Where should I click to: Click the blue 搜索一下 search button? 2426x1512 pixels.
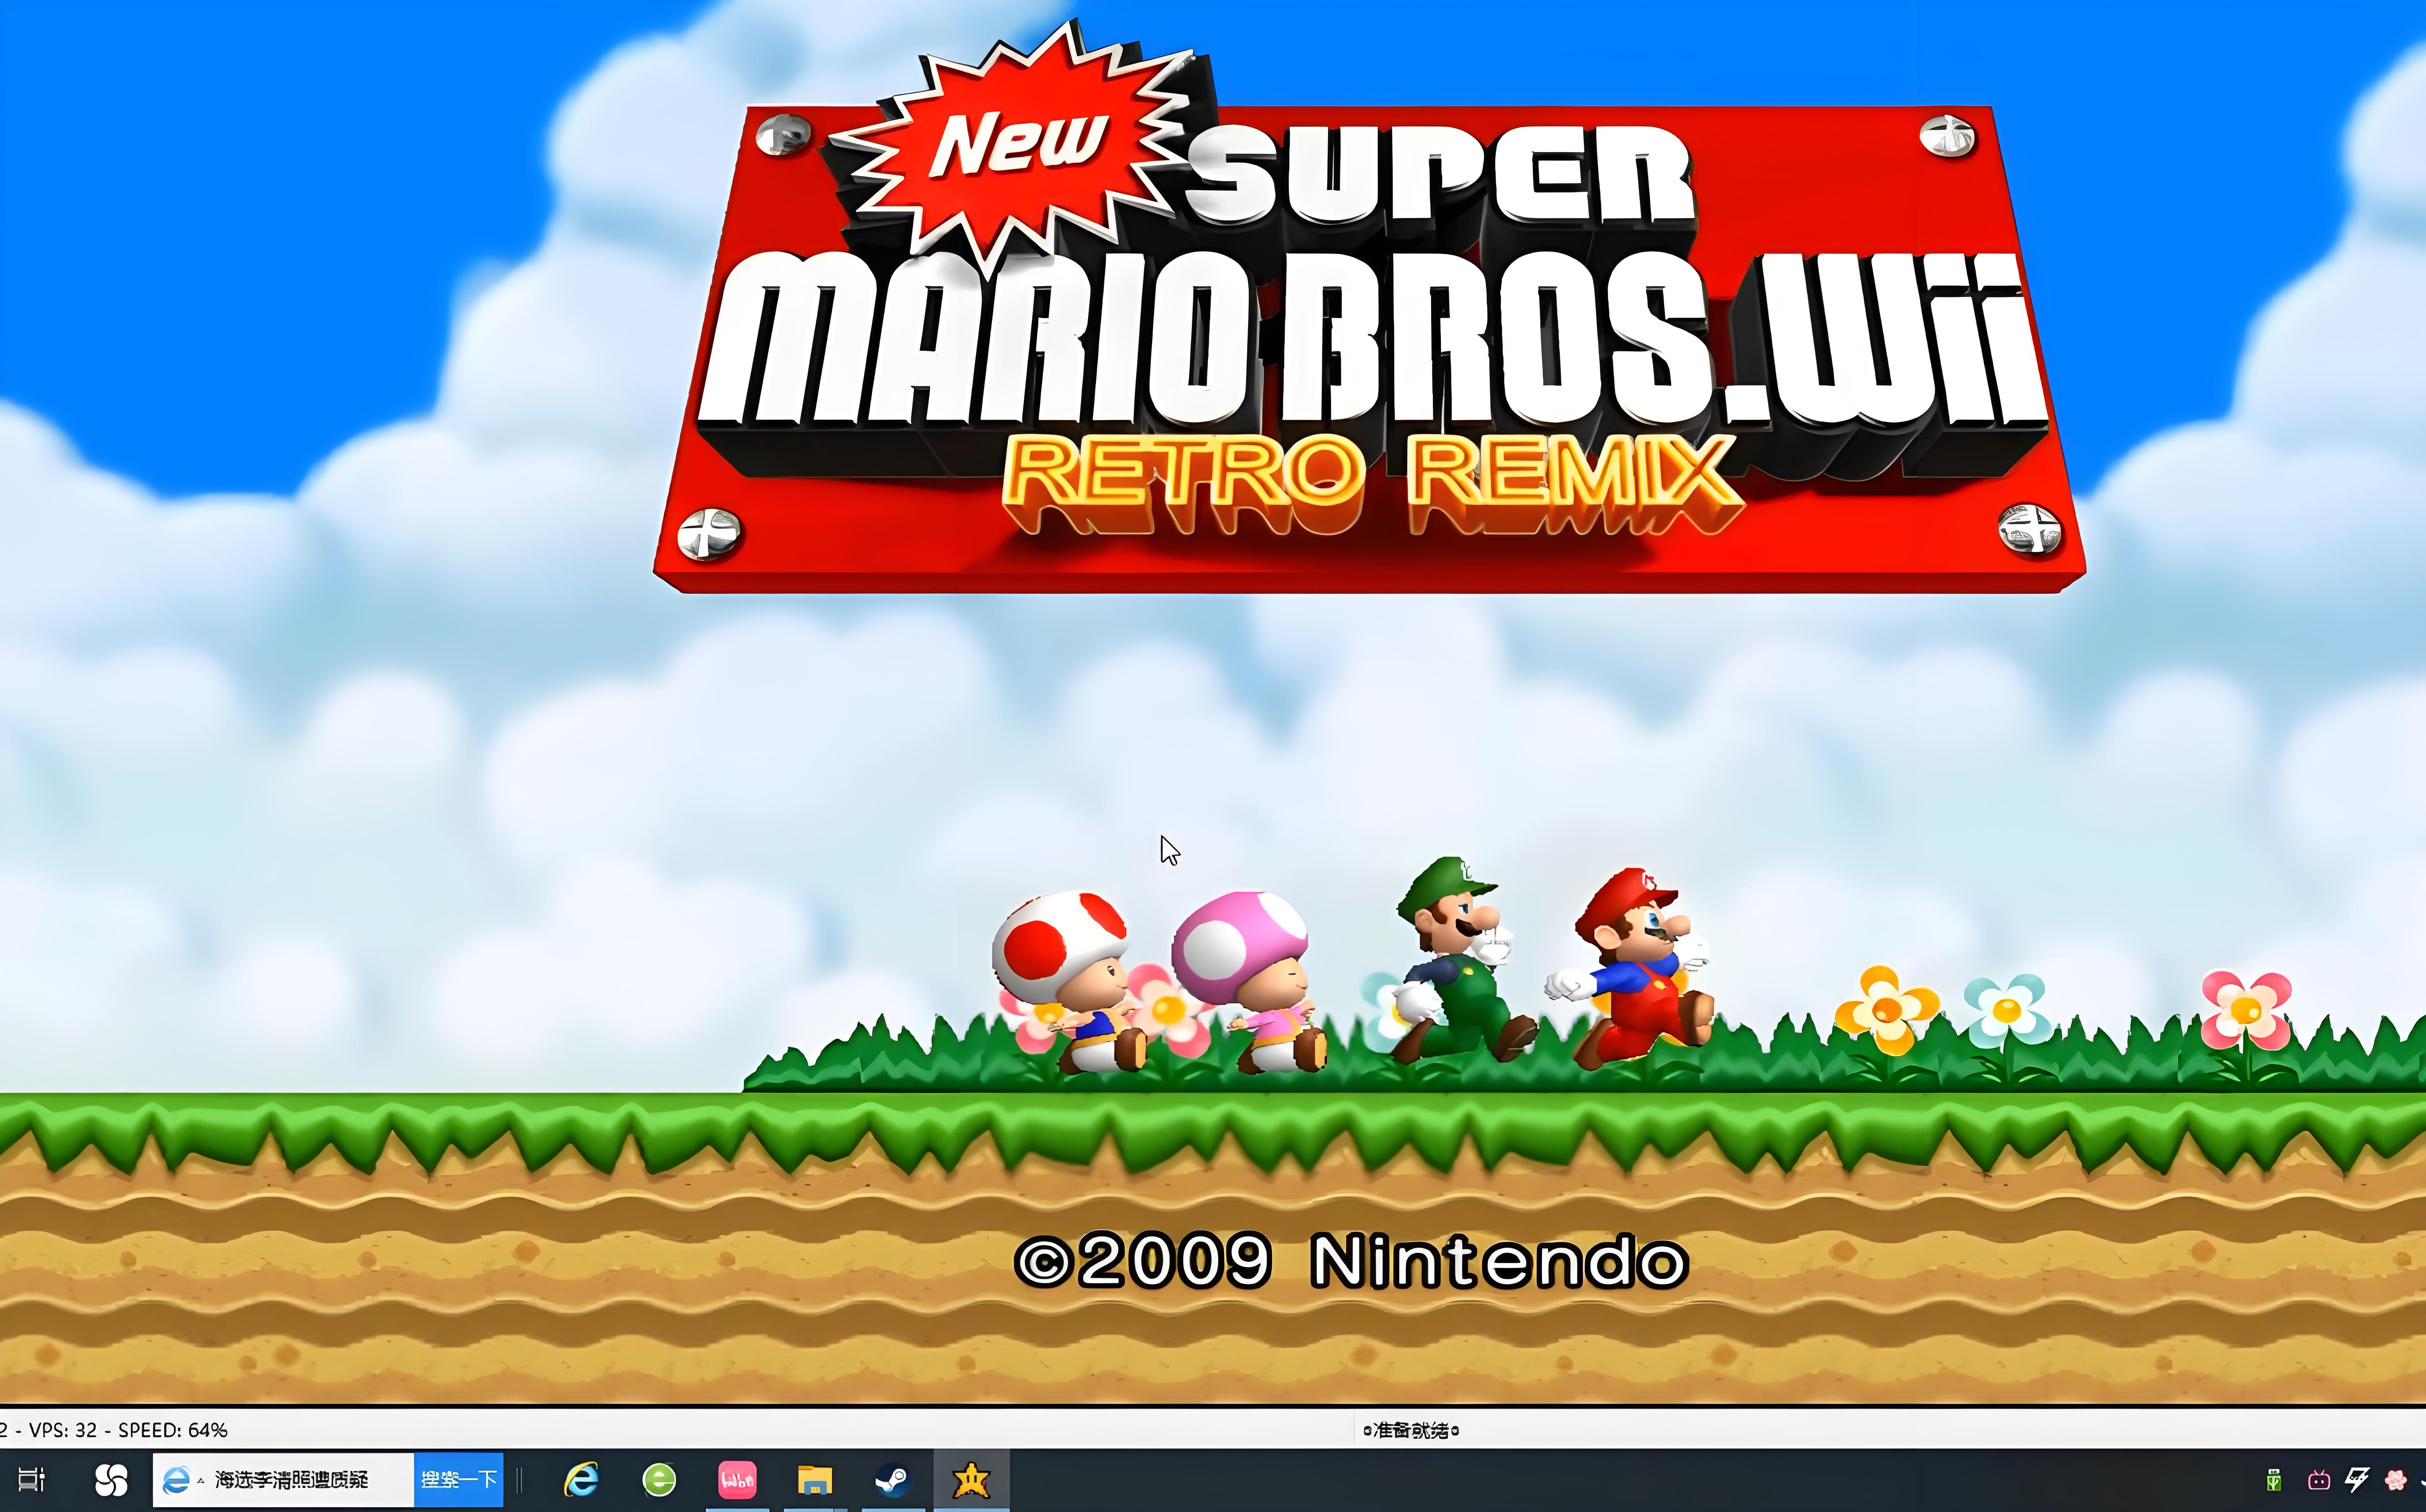point(459,1480)
